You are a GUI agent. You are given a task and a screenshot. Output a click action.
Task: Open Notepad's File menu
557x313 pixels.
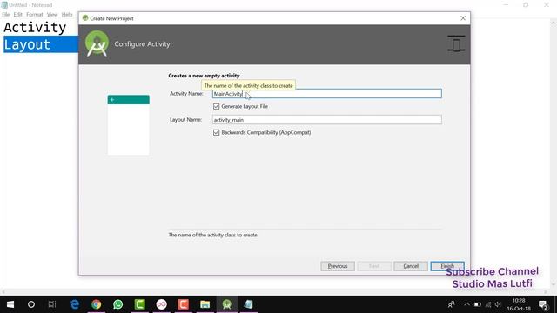6,15
